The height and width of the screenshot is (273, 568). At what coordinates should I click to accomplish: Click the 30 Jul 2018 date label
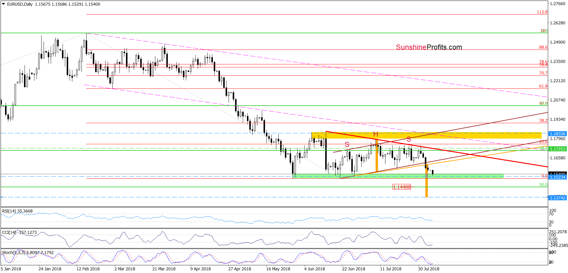click(x=429, y=269)
